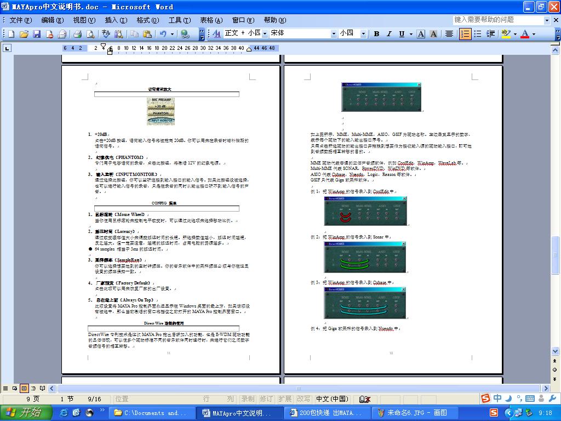Select browse object circle button
The image size is (561, 421).
coord(555,370)
